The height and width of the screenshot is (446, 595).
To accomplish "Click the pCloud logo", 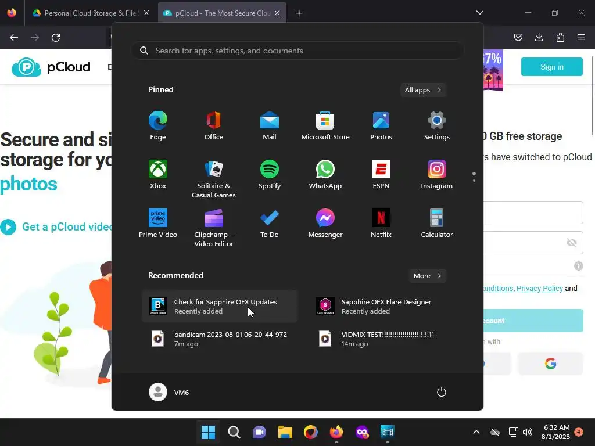I will point(51,67).
